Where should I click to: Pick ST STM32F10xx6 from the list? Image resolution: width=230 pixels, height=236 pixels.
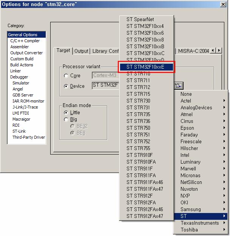(147, 33)
